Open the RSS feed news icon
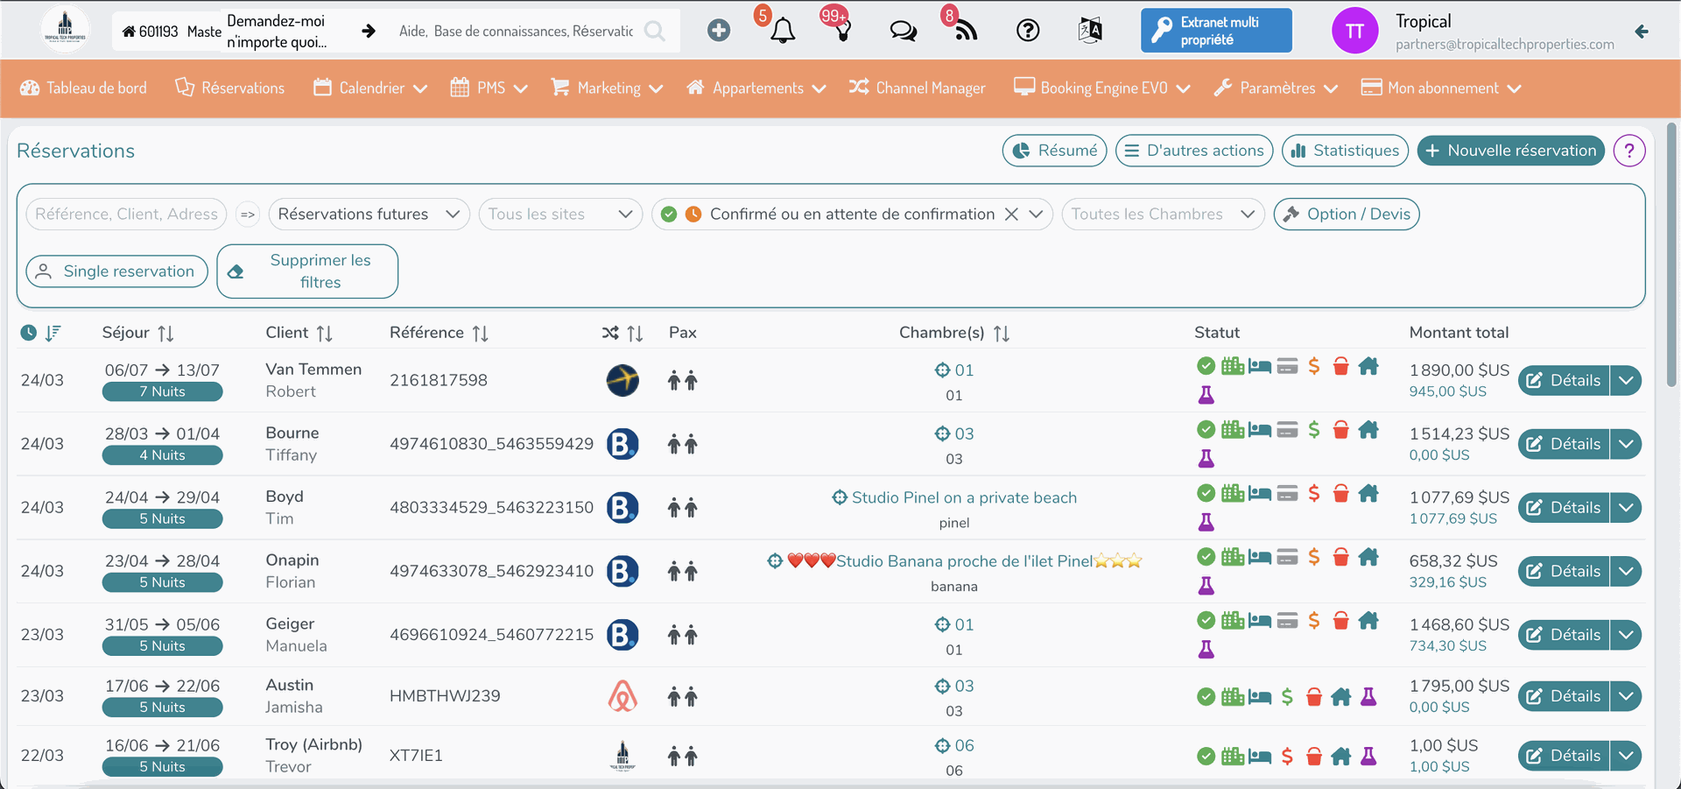 click(965, 32)
